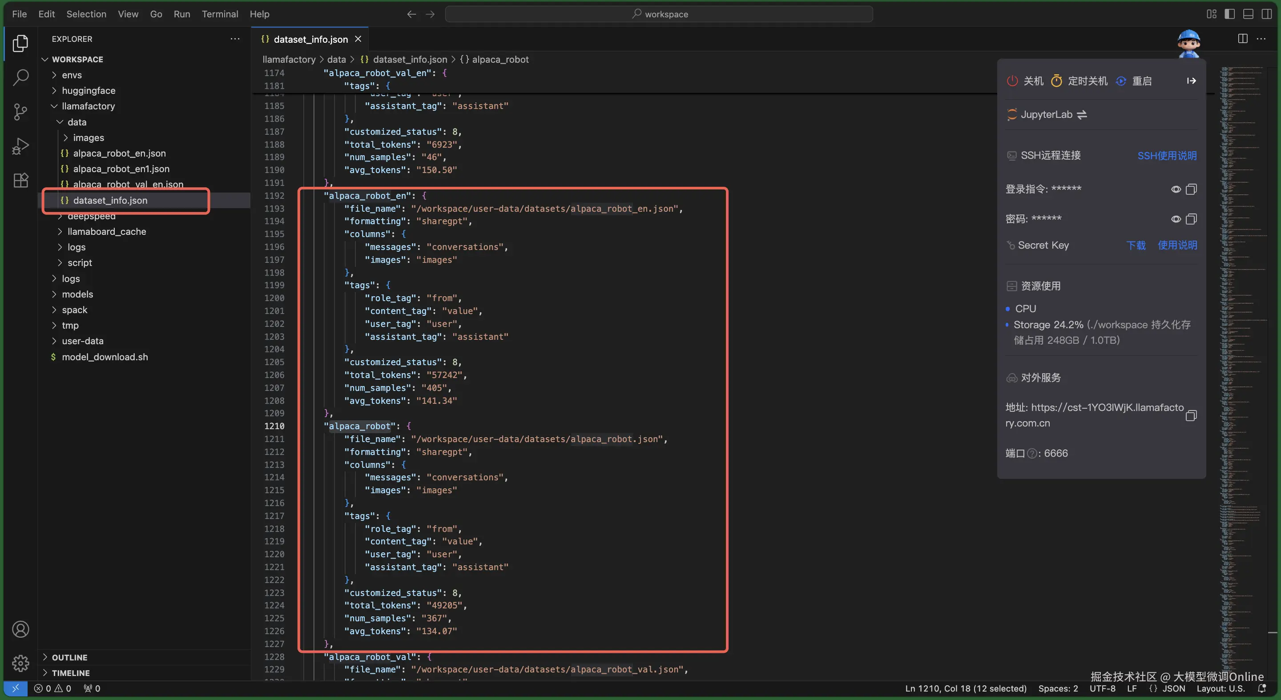Copy the external service address

(1191, 416)
